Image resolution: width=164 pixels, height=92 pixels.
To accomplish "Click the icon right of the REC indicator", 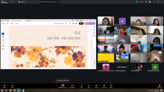I will click(146, 2).
